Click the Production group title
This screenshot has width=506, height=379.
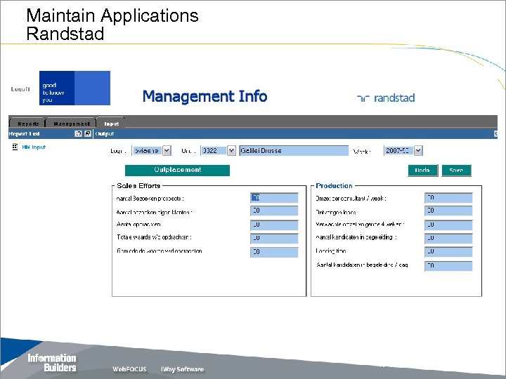coord(334,185)
